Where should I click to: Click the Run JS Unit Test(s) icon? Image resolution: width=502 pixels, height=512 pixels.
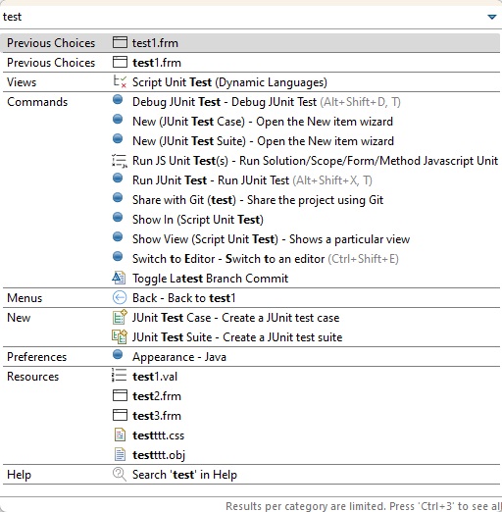click(120, 161)
